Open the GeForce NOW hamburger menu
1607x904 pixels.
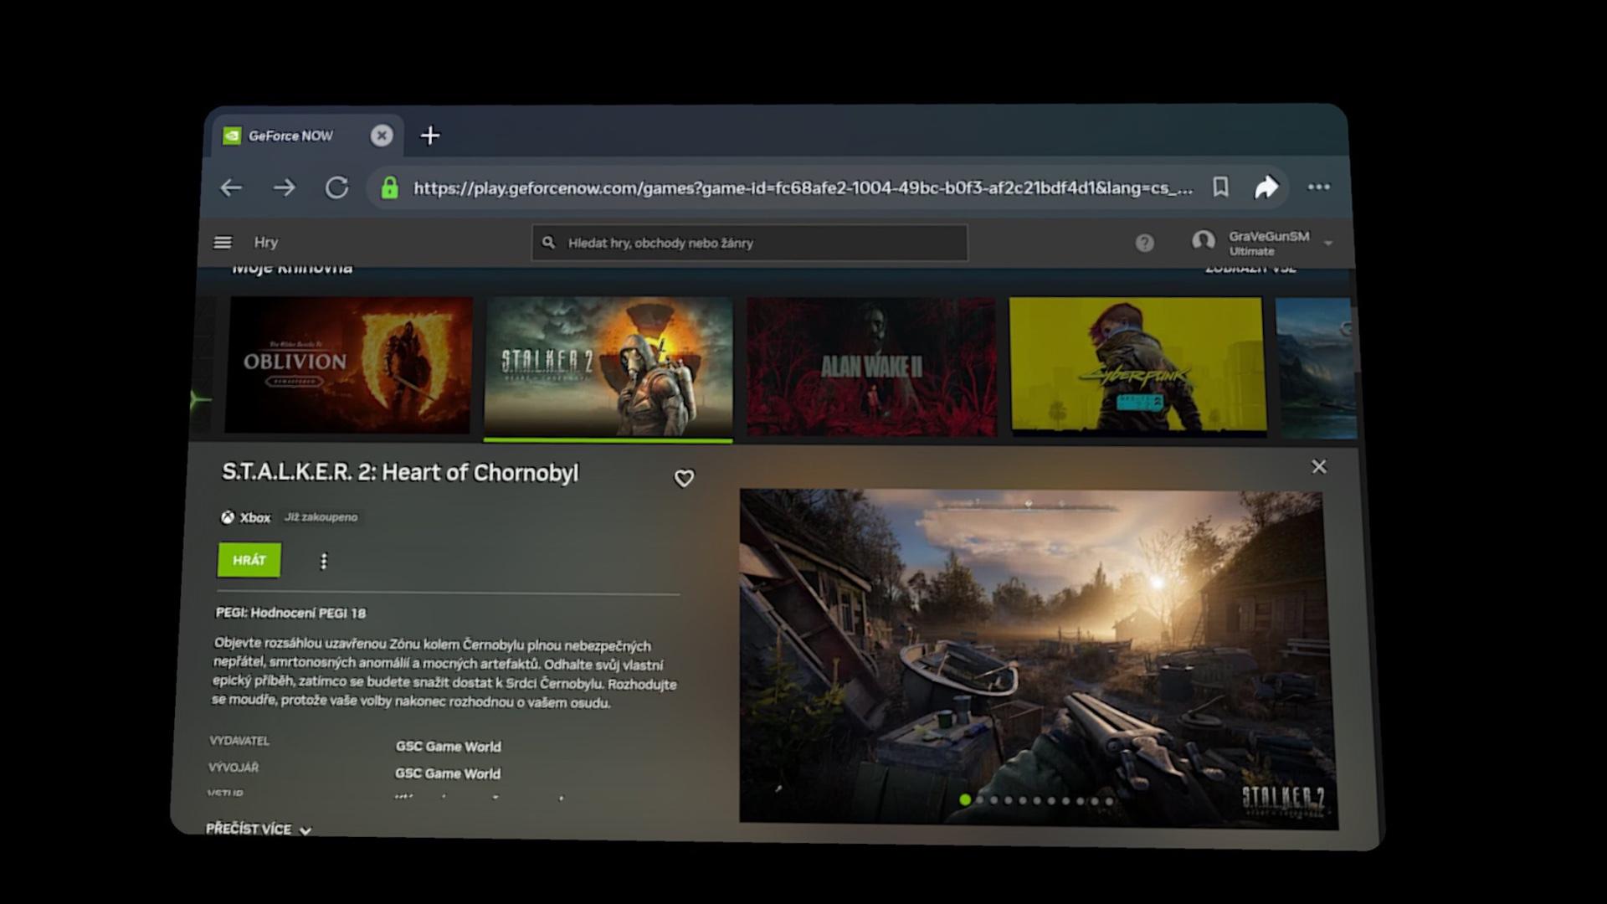coord(223,243)
